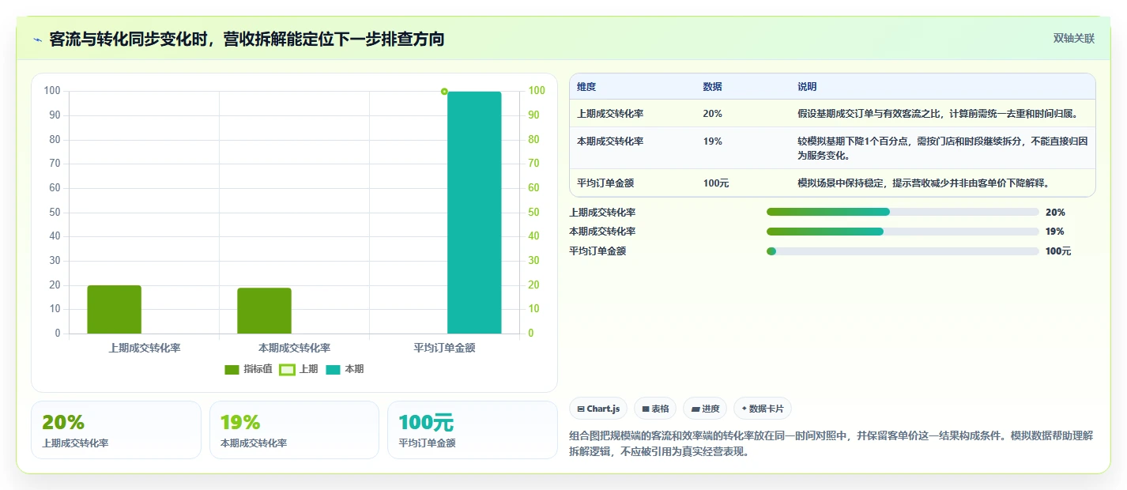Click the chart title heading text
The width and height of the screenshot is (1127, 490).
click(247, 39)
